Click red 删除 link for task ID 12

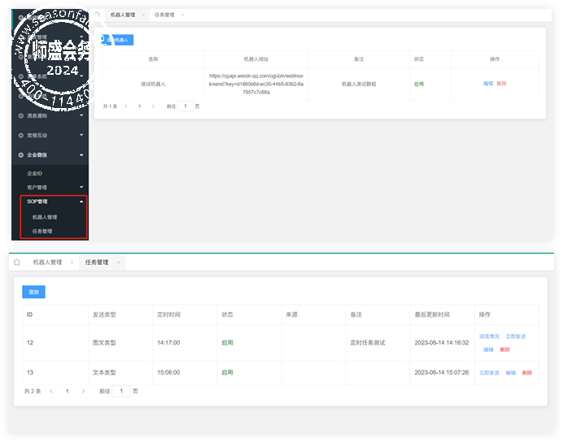pos(505,349)
